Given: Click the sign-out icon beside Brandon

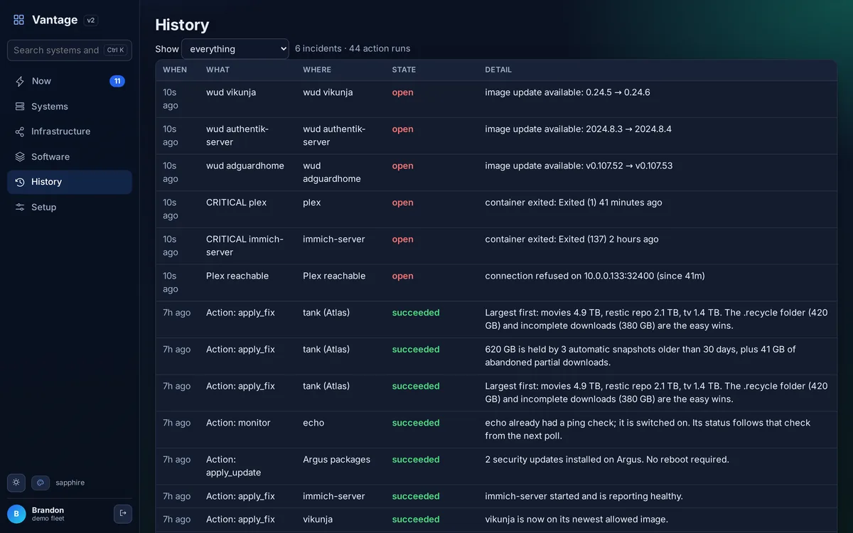Looking at the screenshot, I should tap(123, 513).
